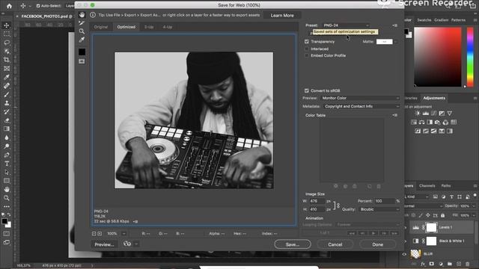The image size is (479, 269).
Task: Click the Save... button
Action: (293, 244)
